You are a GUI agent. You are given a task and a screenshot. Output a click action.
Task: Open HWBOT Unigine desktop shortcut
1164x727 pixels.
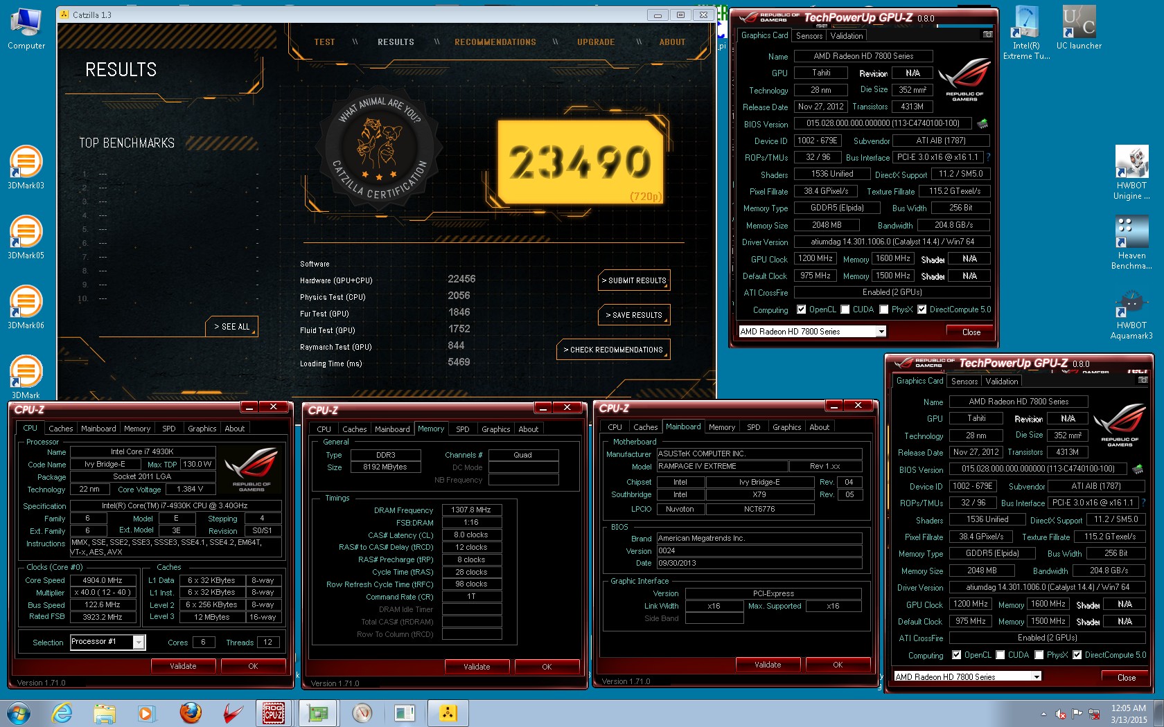1131,173
